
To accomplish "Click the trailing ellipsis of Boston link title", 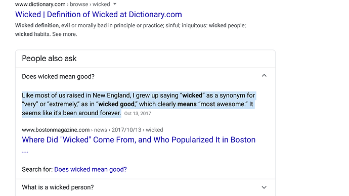I will tap(25, 152).
